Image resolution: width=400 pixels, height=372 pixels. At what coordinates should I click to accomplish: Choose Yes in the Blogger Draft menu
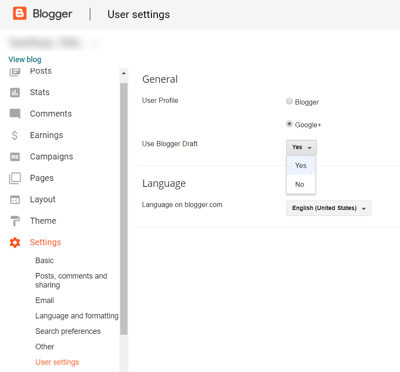301,165
